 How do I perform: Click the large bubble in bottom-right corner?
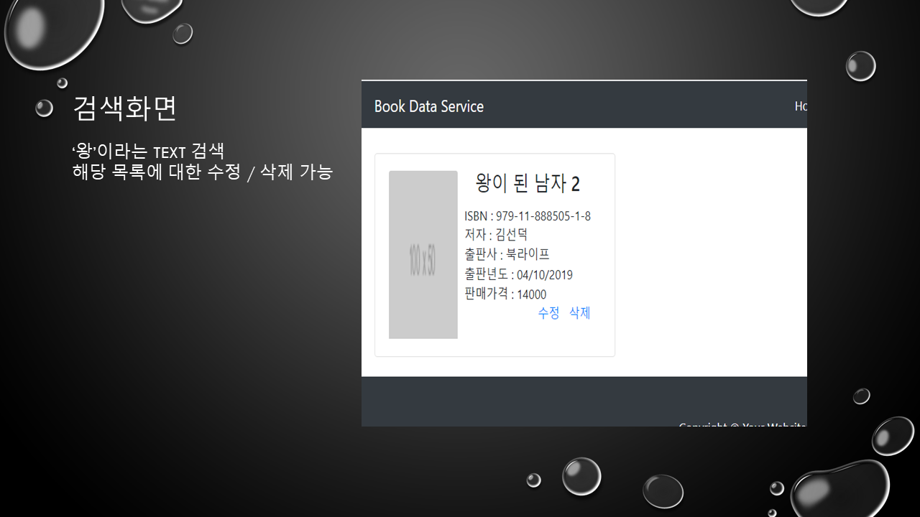click(841, 488)
